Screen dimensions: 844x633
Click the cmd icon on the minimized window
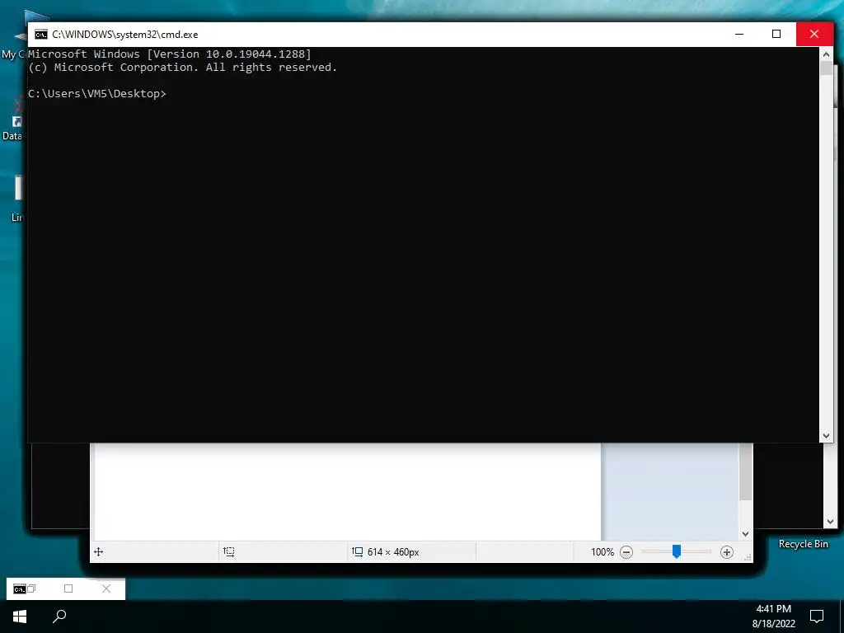coord(20,588)
